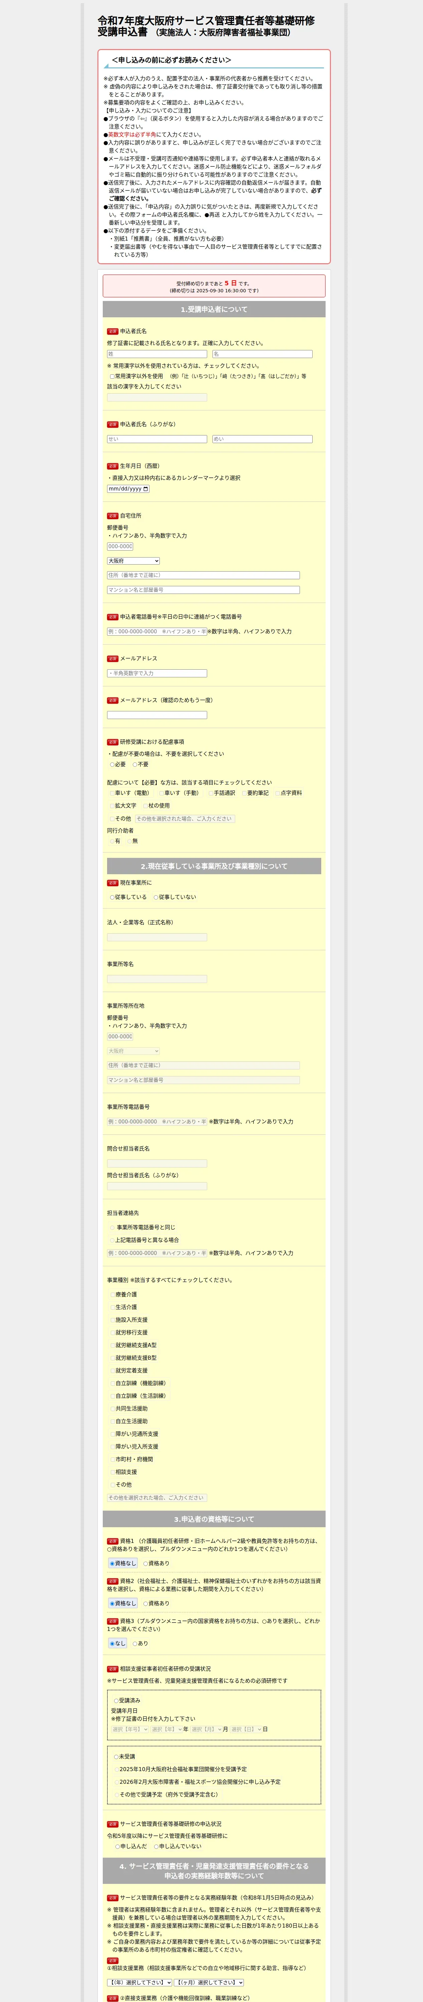Select the 従事している radio button
The image size is (423, 2002).
(x=112, y=898)
